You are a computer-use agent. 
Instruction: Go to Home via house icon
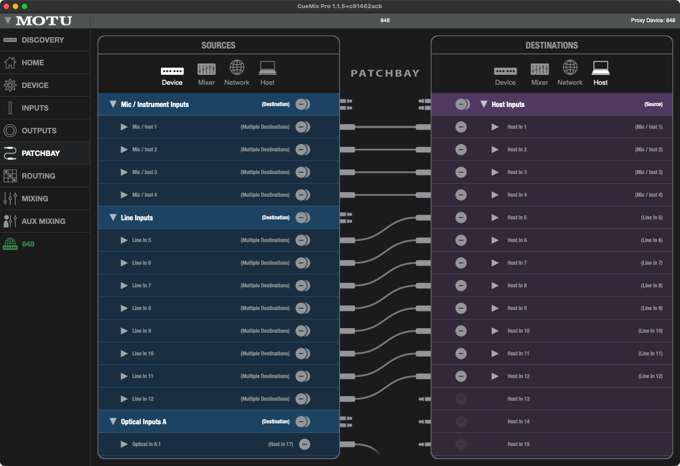point(10,63)
